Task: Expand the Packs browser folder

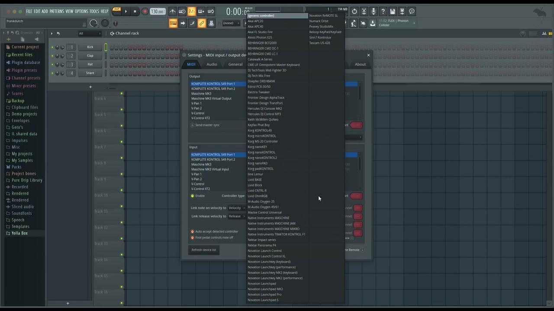Action: point(16,167)
